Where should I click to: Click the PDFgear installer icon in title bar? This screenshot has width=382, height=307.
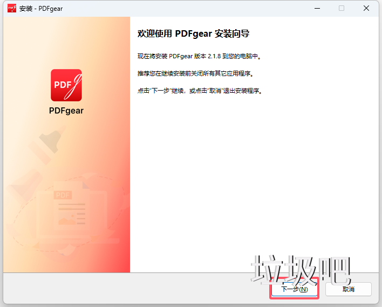[x=11, y=9]
